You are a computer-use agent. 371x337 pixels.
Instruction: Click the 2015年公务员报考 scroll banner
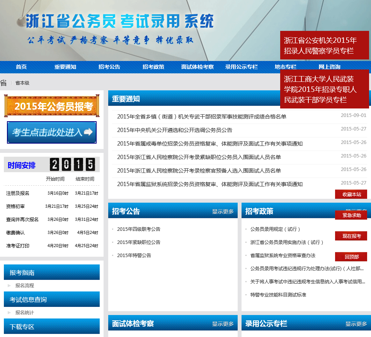pos(52,106)
